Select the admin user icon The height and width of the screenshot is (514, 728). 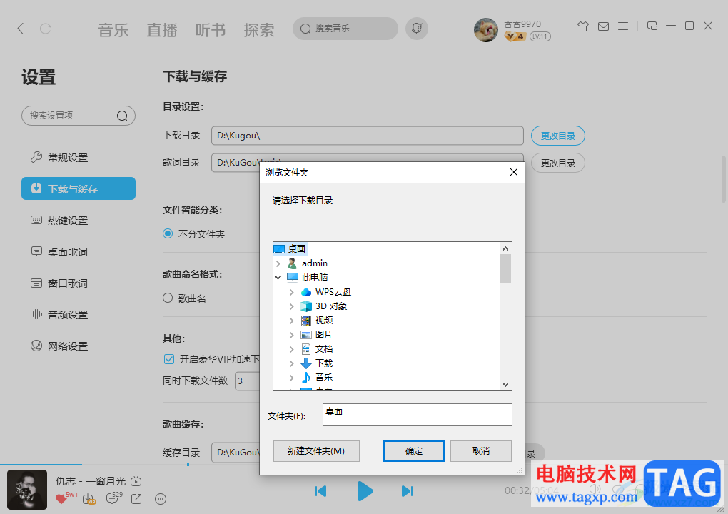(292, 263)
